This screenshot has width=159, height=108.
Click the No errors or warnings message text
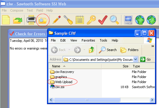[28, 48]
